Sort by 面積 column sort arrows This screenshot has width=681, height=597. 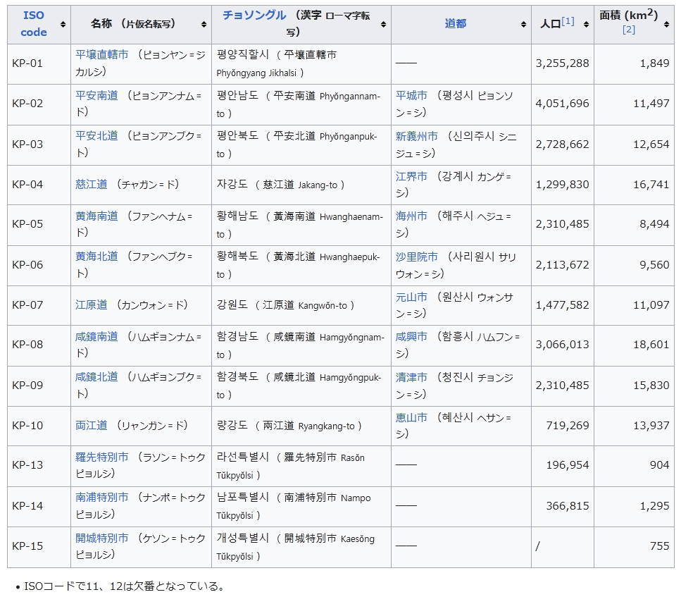tap(666, 25)
